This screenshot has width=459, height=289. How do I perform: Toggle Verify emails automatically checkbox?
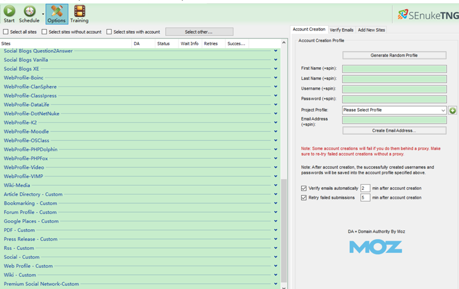pos(304,188)
